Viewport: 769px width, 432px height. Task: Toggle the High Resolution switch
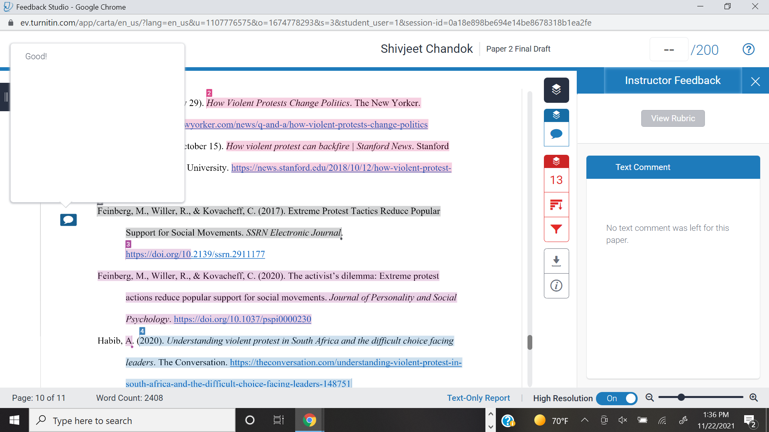pos(617,398)
